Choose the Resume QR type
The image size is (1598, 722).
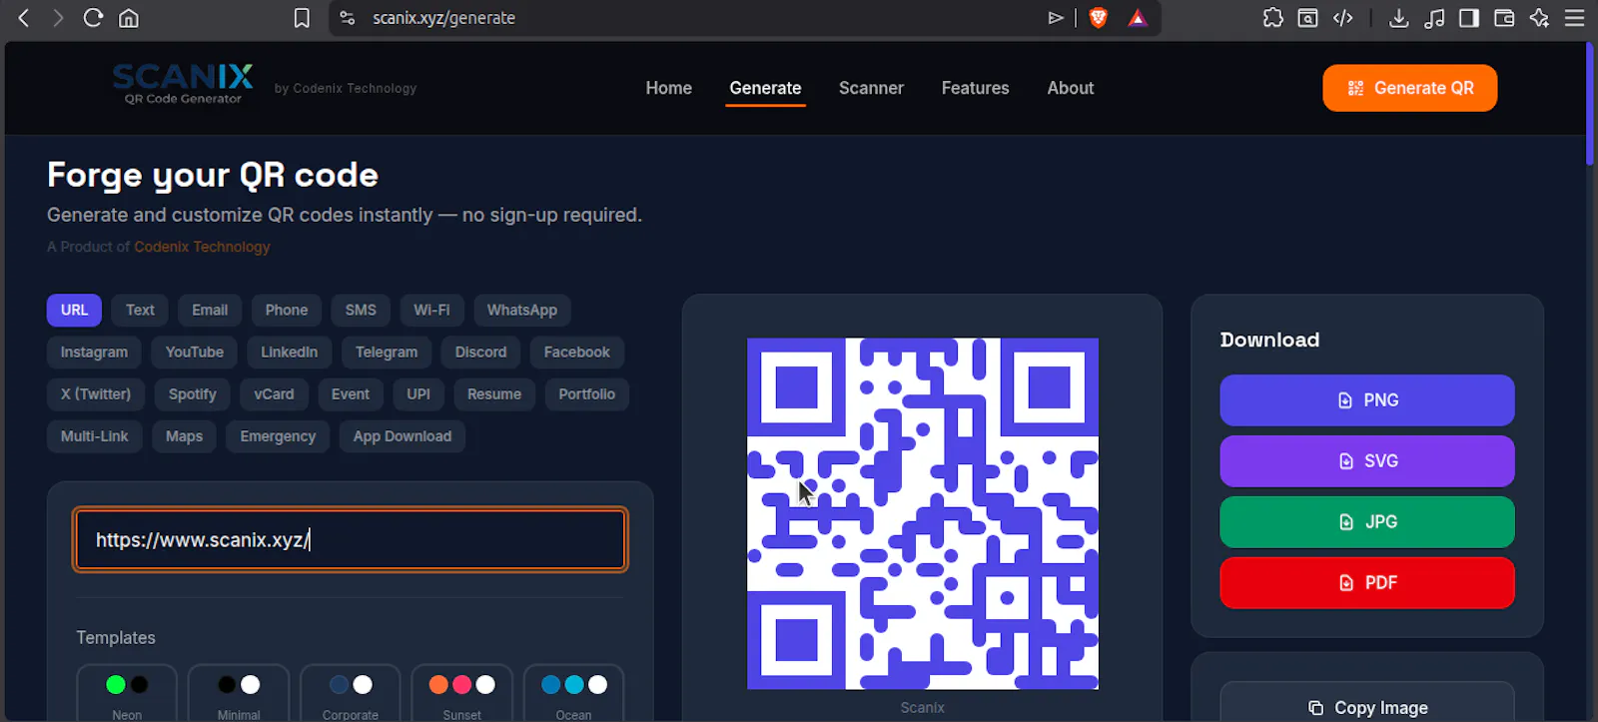494,394
